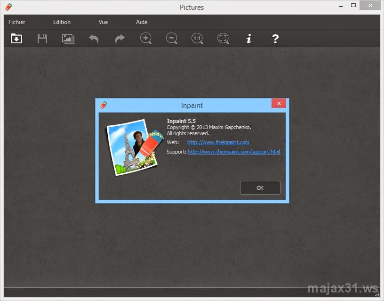Open help with question mark icon
The height and width of the screenshot is (301, 384).
click(275, 39)
